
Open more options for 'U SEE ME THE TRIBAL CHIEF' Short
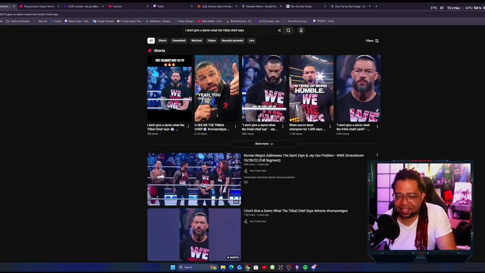pyautogui.click(x=235, y=127)
